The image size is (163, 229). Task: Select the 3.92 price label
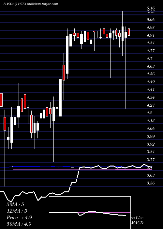[x=151, y=144]
